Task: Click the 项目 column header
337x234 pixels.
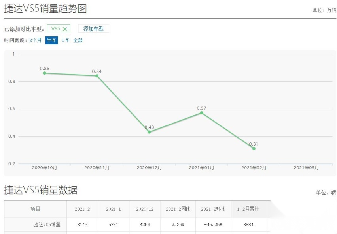Action: (x=36, y=209)
